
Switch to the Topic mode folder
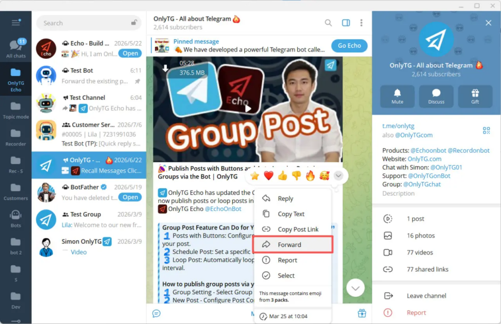point(16,110)
